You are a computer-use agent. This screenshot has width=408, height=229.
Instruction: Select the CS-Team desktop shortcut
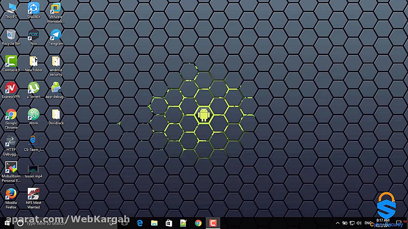[33, 144]
